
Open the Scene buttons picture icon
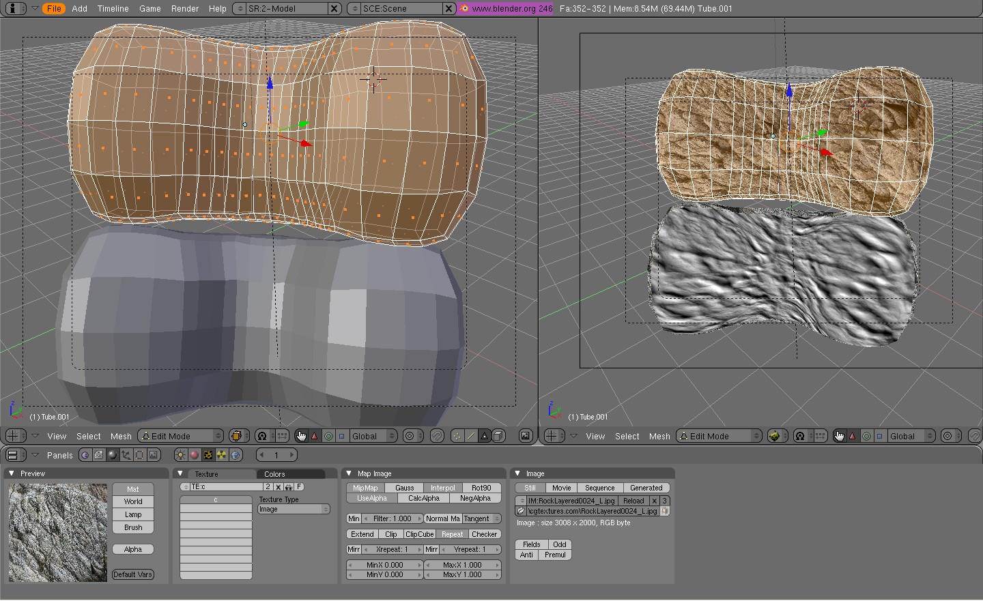click(x=154, y=455)
